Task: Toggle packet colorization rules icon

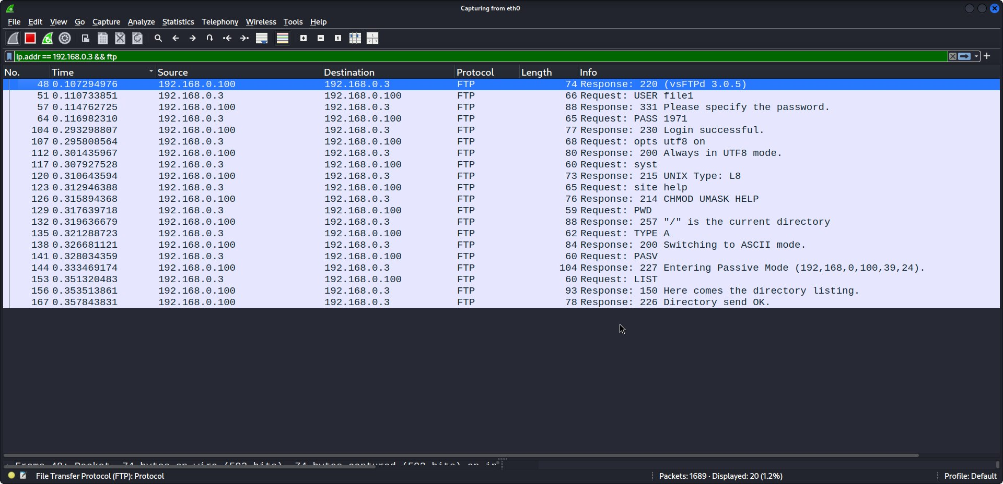Action: [283, 38]
